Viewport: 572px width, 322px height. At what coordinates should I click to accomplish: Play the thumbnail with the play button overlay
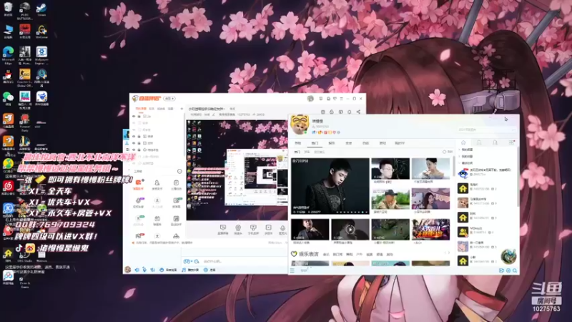click(350, 229)
